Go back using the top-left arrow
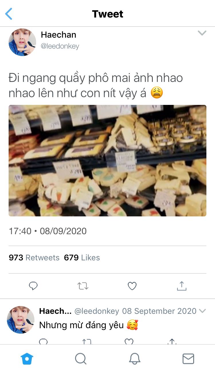This screenshot has width=215, height=373. coord(9,14)
